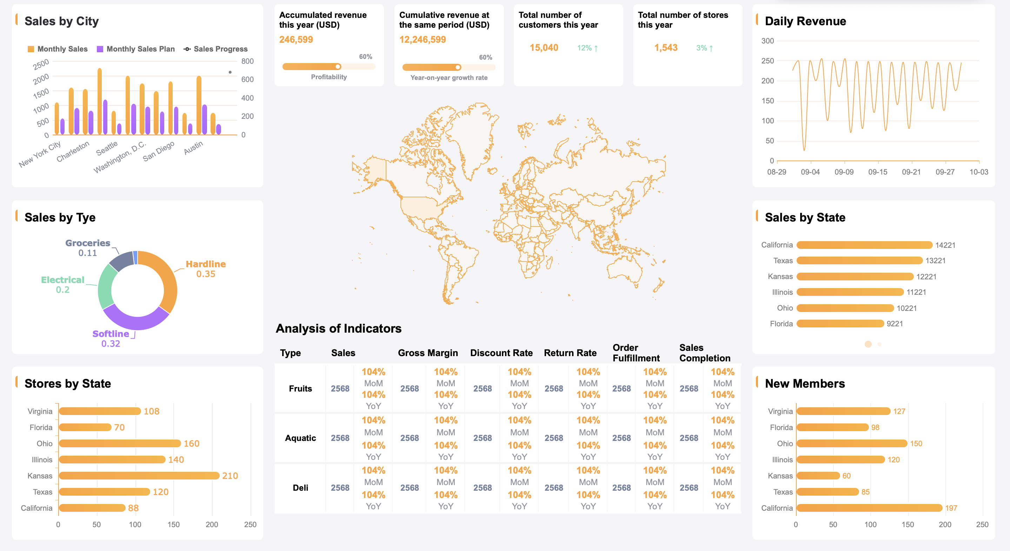Click the Gross Margin column header

point(427,353)
